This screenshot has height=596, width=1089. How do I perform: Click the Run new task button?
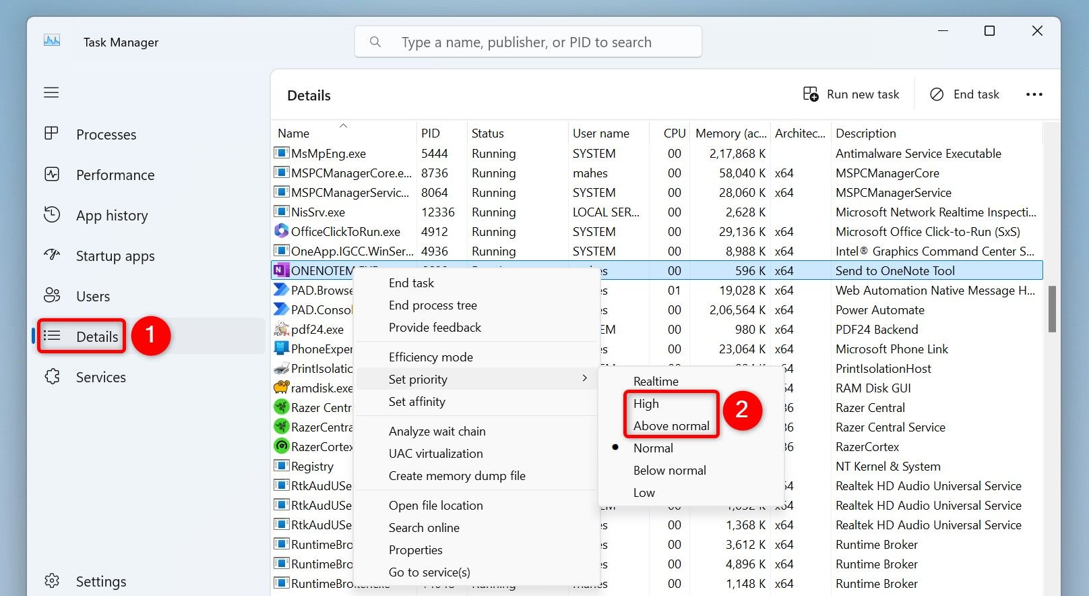pos(851,95)
